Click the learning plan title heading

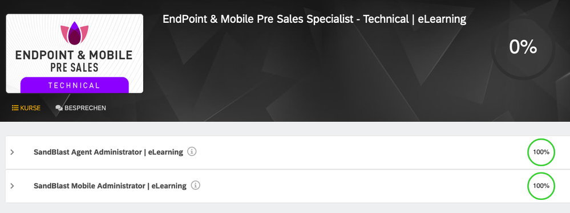[314, 19]
